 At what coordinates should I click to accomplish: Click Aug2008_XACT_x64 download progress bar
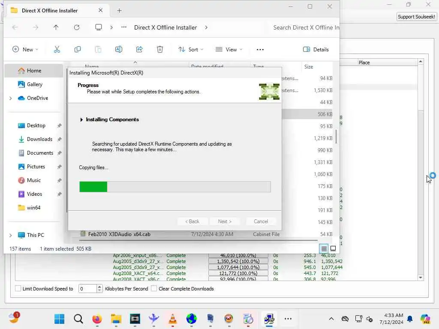click(238, 273)
